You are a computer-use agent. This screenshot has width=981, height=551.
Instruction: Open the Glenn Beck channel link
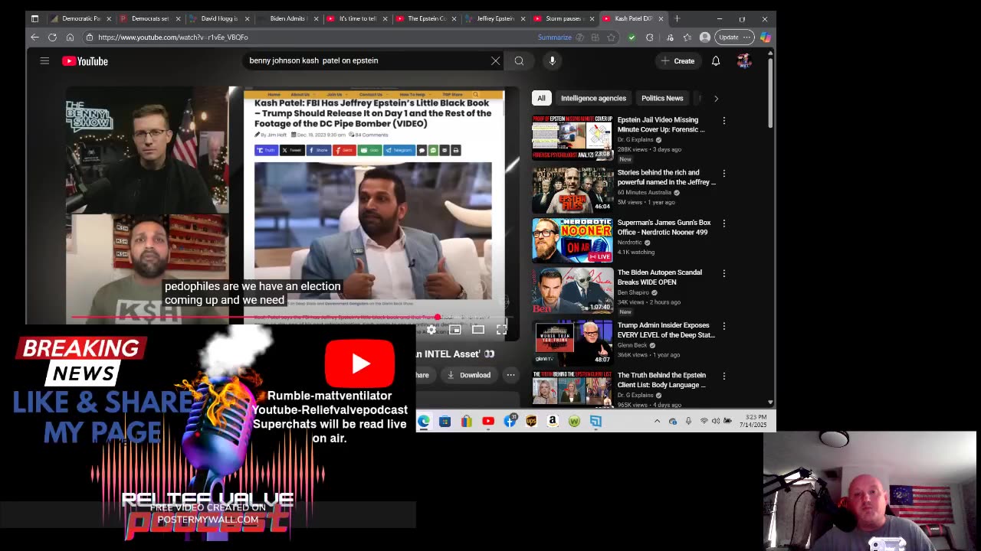pos(632,345)
